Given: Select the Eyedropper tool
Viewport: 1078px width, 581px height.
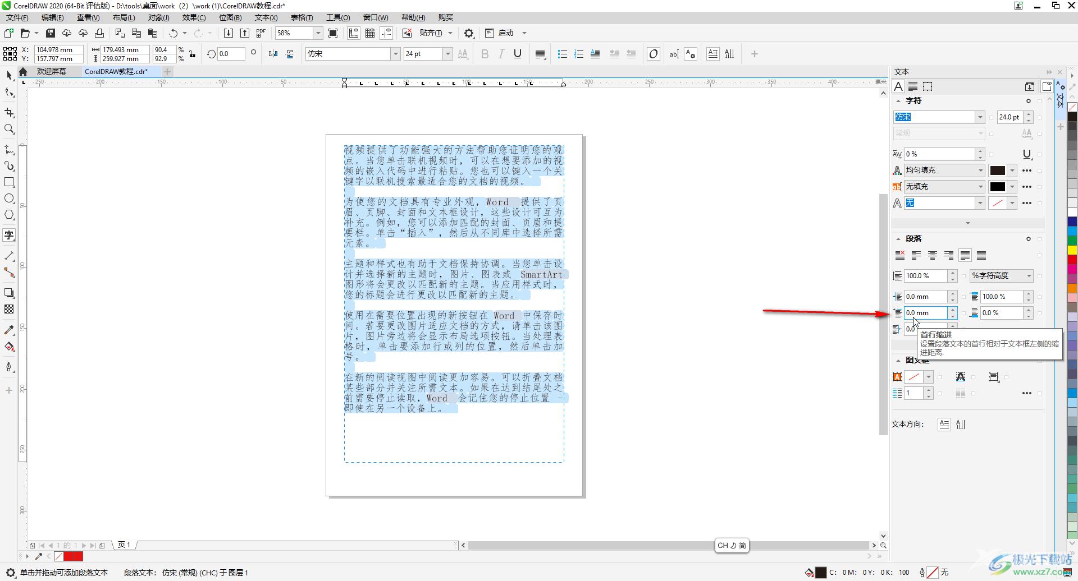Looking at the screenshot, I should [x=9, y=330].
